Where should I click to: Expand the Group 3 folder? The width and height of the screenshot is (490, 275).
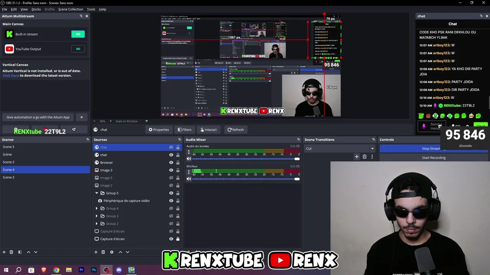tap(97, 216)
